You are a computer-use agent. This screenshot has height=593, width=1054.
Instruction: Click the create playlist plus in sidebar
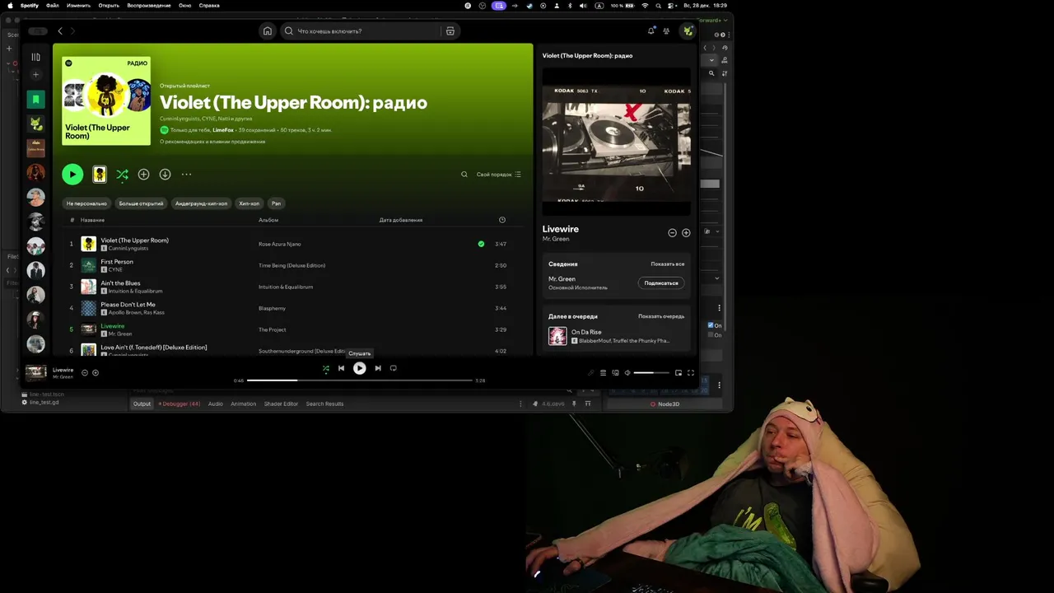(x=35, y=75)
